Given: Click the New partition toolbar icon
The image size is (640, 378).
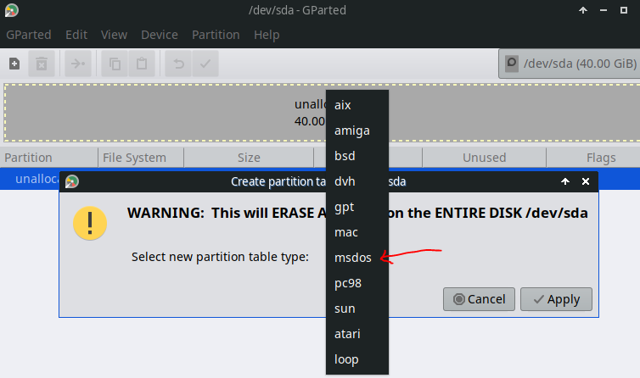Looking at the screenshot, I should (14, 64).
